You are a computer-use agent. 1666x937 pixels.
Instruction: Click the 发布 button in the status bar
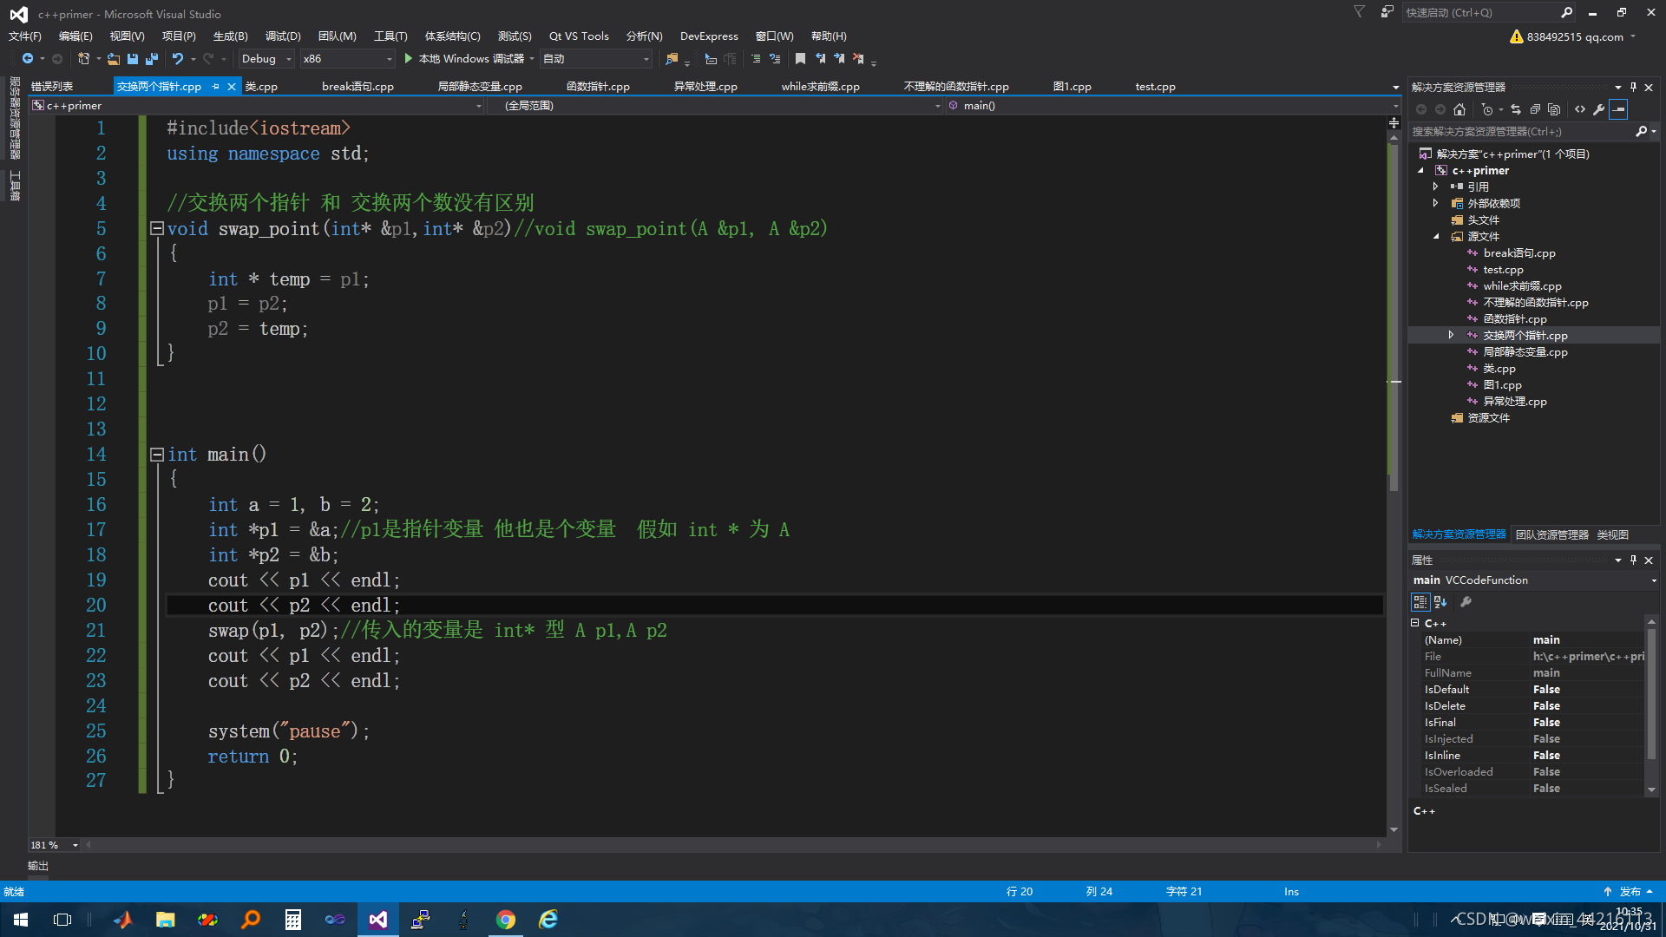(x=1629, y=892)
